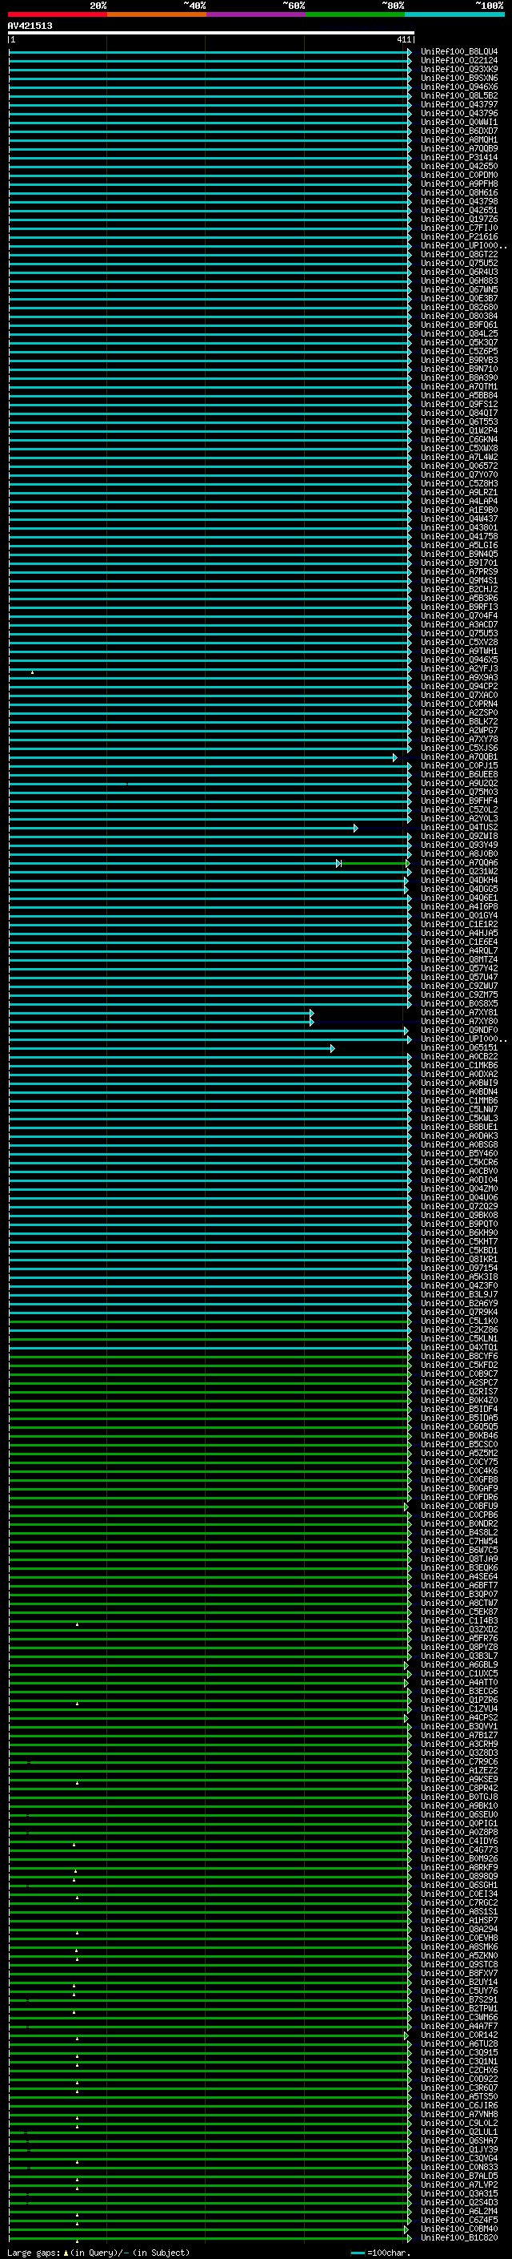Click the ~80% identity legend label
Viewport: 512px width, 2259px height.
(393, 6)
